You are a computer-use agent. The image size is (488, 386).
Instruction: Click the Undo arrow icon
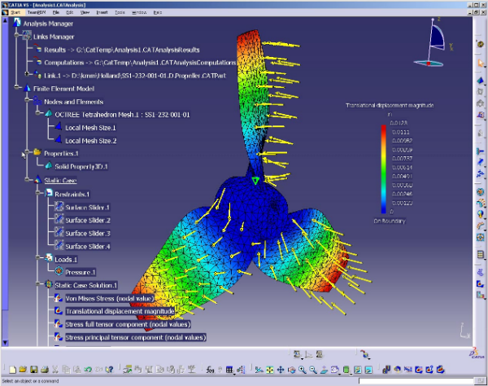[x=87, y=370]
